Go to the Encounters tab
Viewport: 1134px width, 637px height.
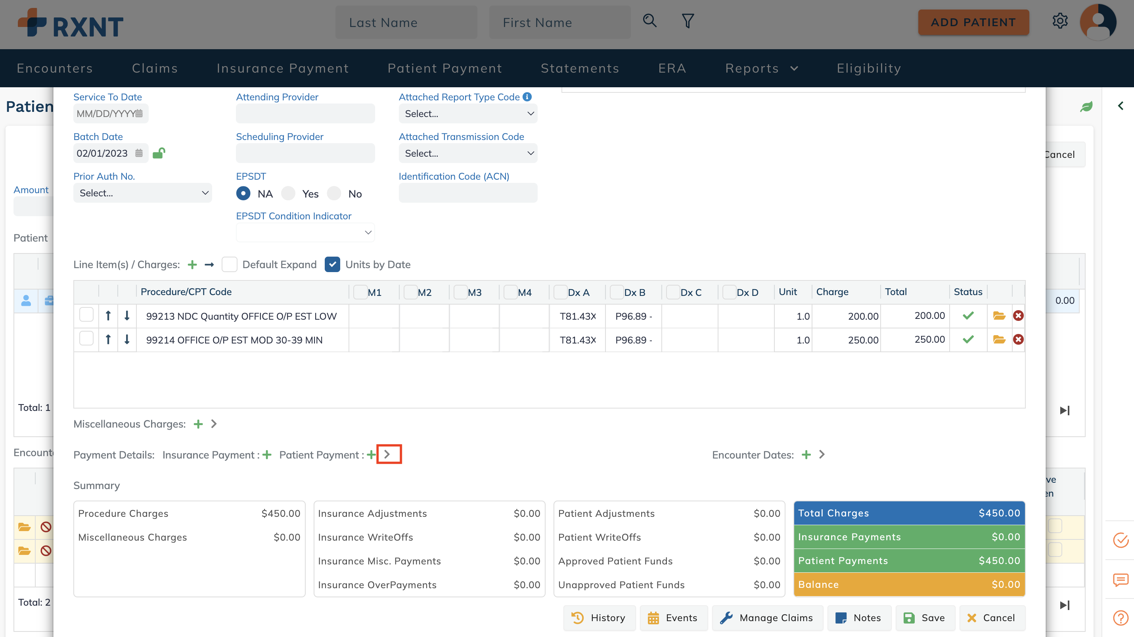click(x=55, y=68)
